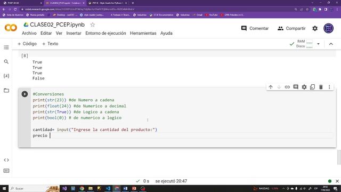Open the search and replace panel
This screenshot has height=192, width=341.
(6, 62)
